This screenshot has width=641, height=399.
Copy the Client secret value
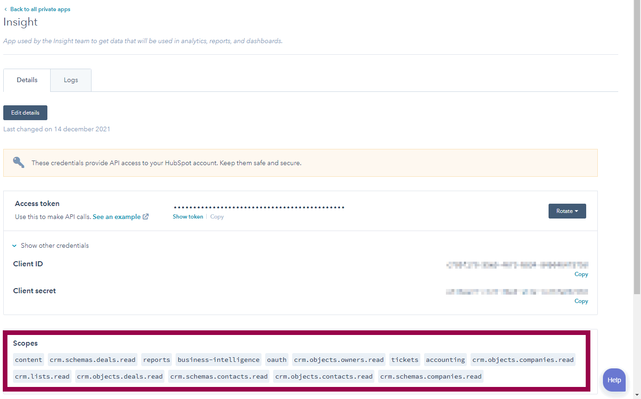tap(581, 301)
